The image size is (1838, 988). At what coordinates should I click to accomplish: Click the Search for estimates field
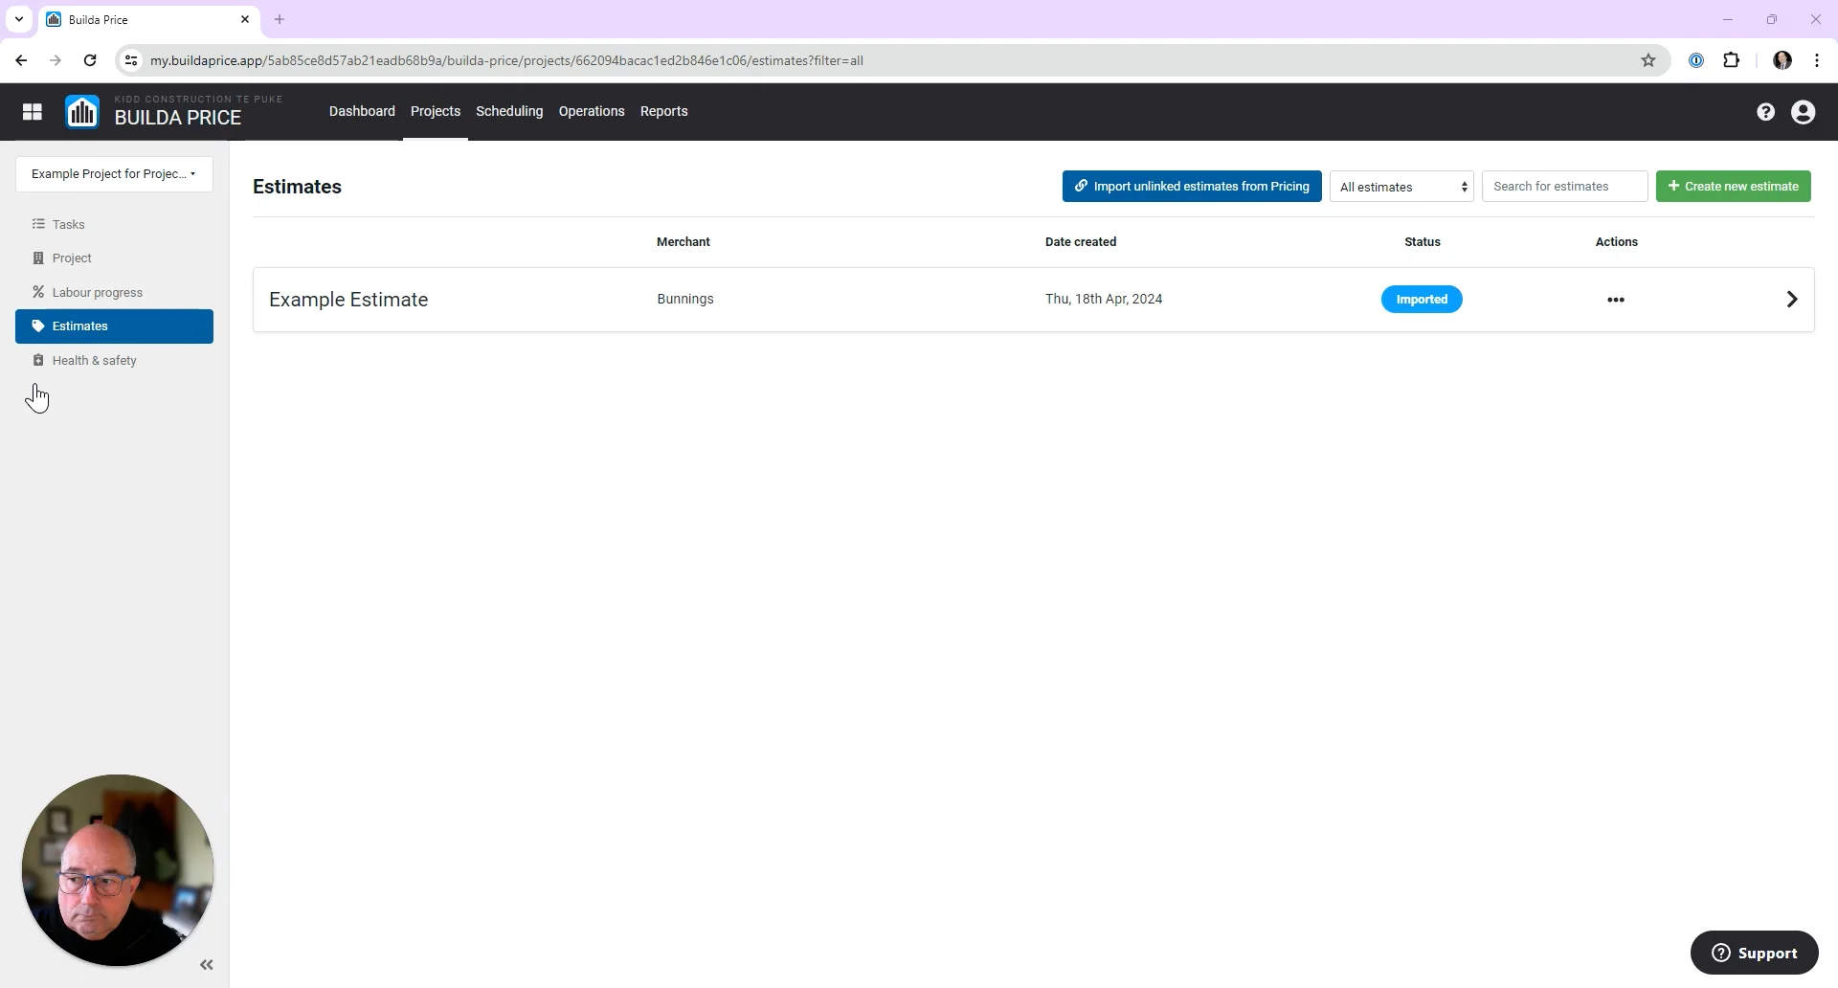[x=1564, y=186]
